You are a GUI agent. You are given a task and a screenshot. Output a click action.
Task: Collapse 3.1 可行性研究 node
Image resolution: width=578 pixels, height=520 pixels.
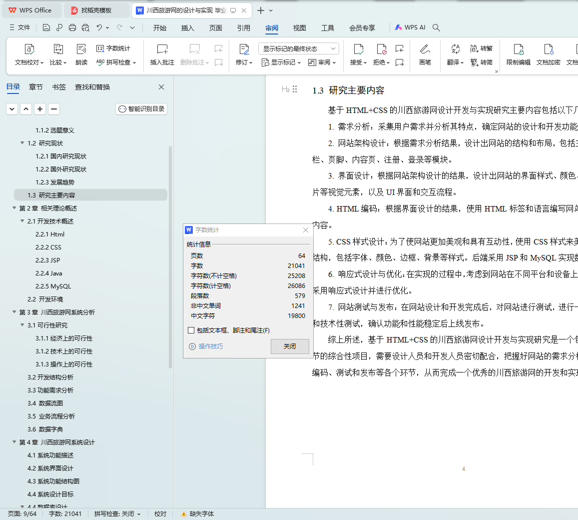pos(22,325)
